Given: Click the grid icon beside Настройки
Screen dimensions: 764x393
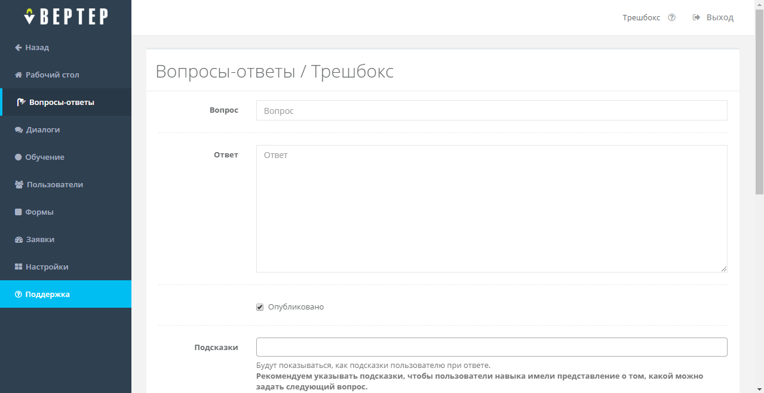Looking at the screenshot, I should (x=19, y=267).
